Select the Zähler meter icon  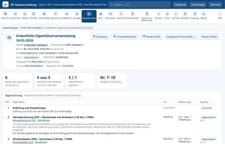pyautogui.click(x=167, y=14)
